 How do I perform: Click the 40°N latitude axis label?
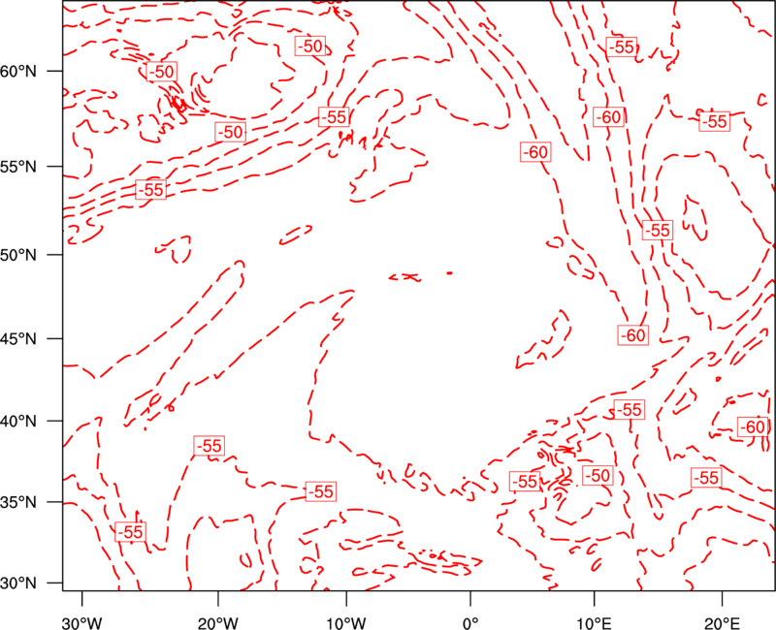(18, 422)
